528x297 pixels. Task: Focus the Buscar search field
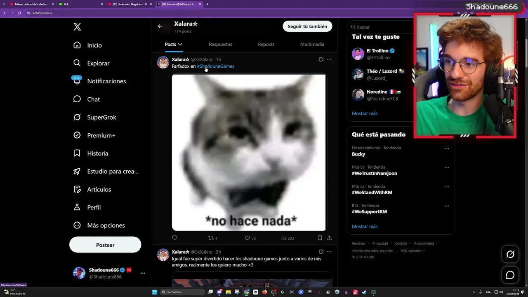pos(382,27)
